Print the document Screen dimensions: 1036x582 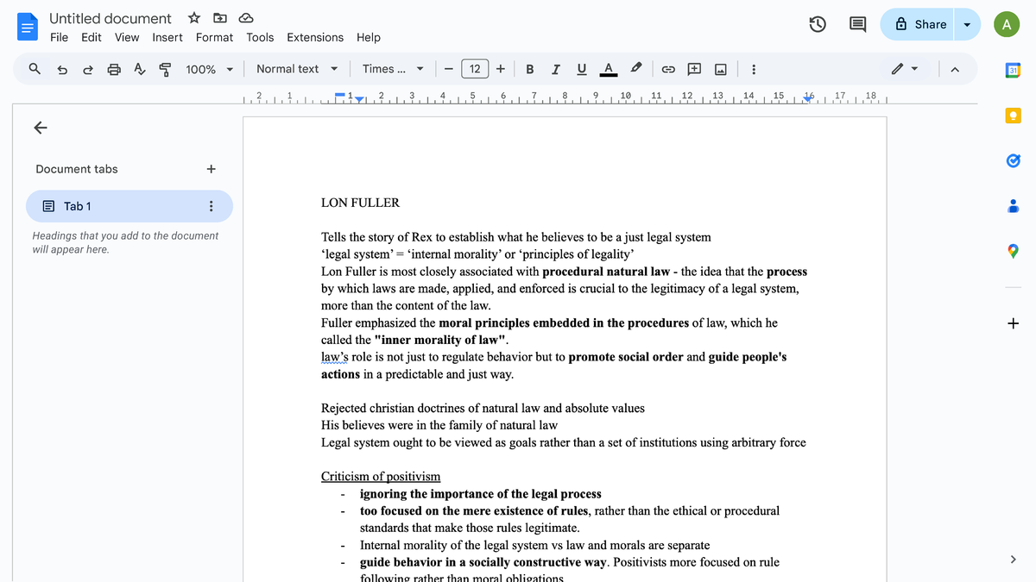pos(114,69)
